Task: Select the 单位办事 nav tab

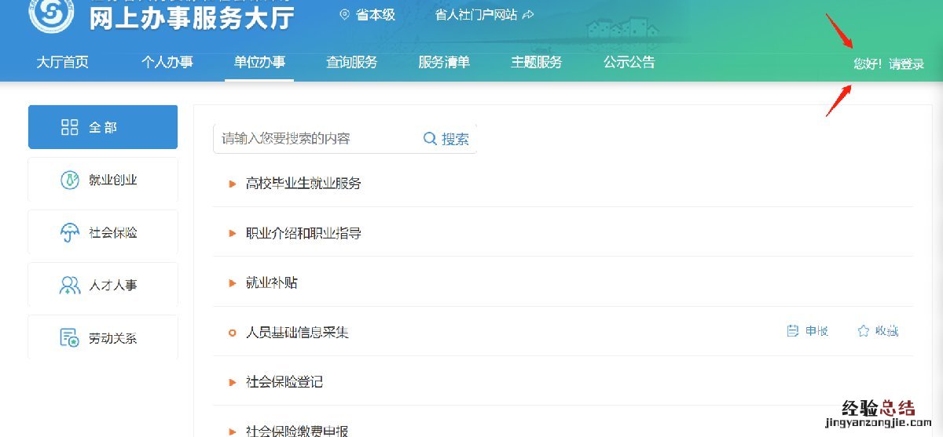Action: [x=259, y=63]
